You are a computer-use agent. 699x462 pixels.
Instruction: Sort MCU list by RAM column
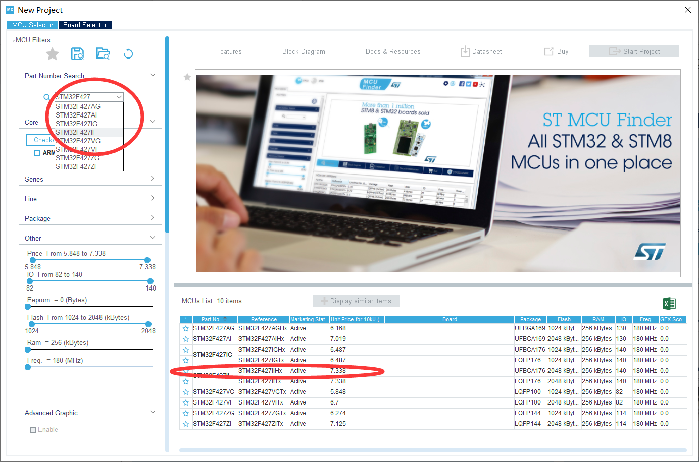pos(598,319)
